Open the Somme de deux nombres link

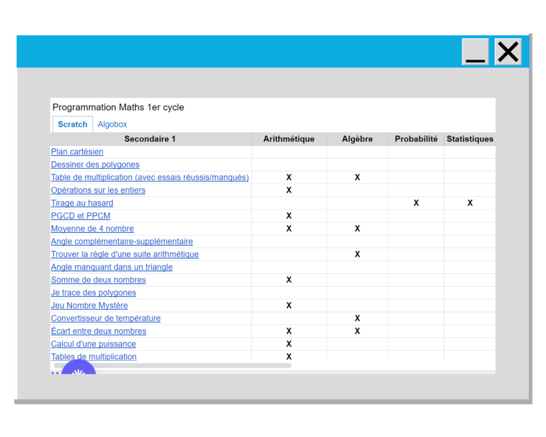coord(98,280)
